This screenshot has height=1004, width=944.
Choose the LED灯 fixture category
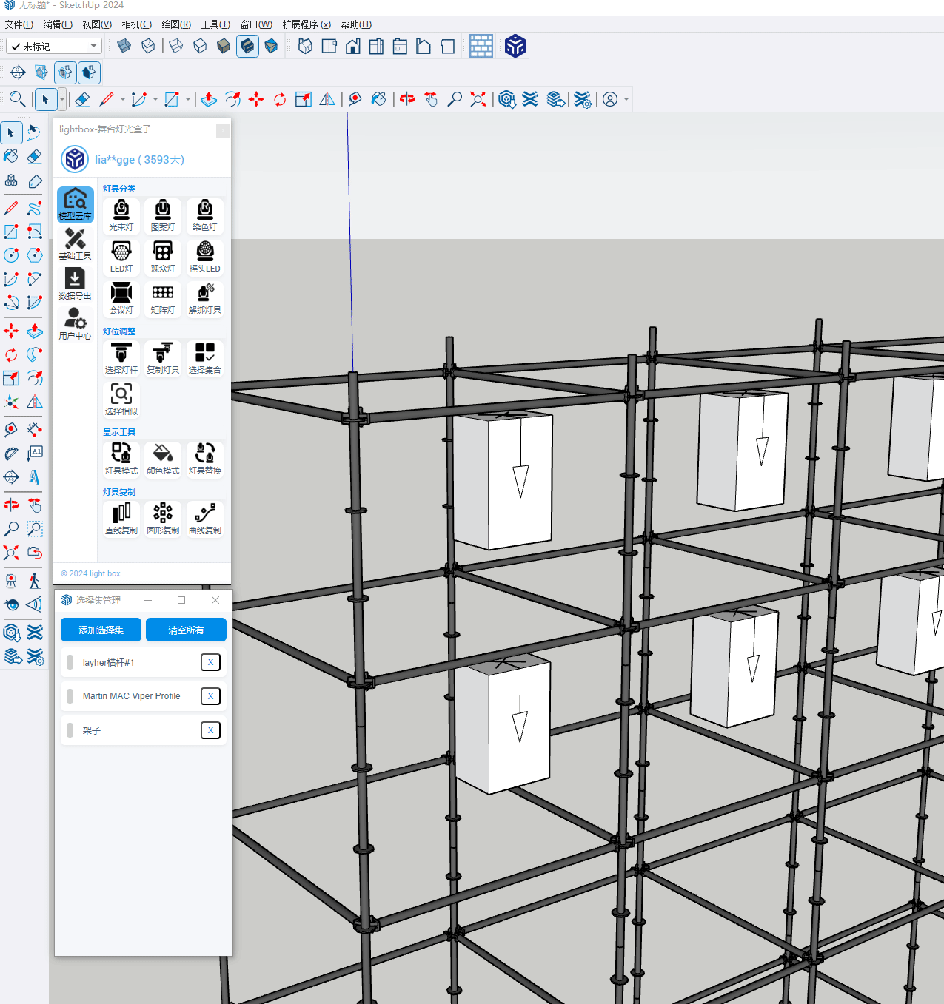[121, 256]
